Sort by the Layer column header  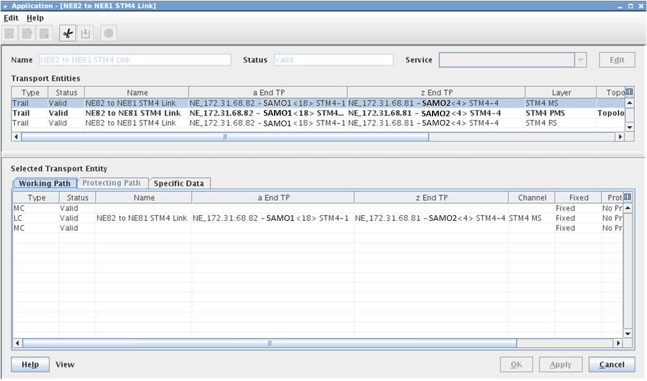(561, 93)
